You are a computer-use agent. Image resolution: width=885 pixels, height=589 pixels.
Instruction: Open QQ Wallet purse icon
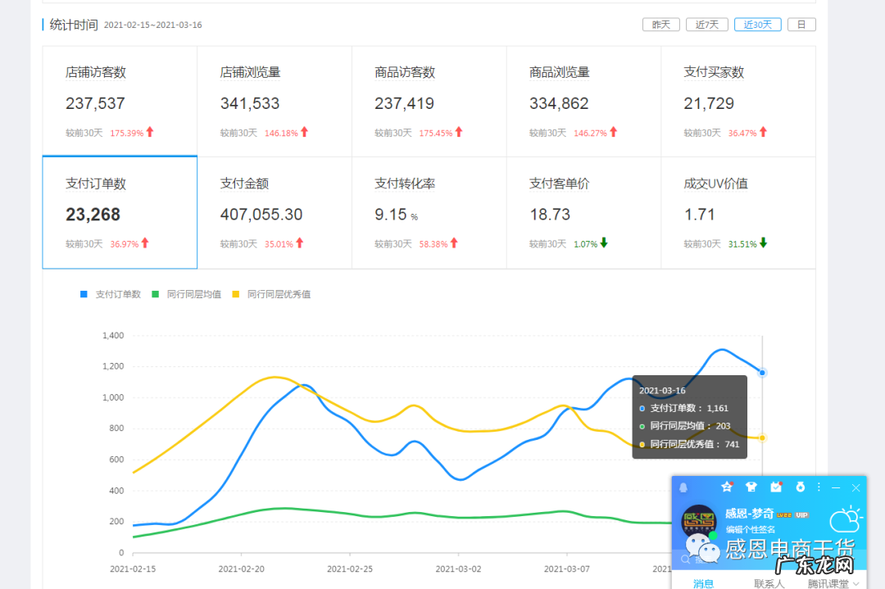click(x=801, y=487)
